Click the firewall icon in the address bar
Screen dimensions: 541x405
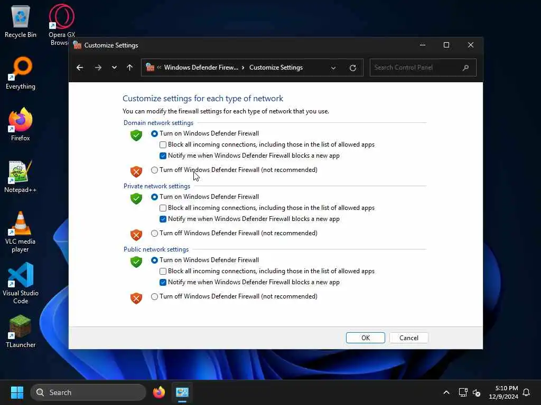[x=150, y=67]
